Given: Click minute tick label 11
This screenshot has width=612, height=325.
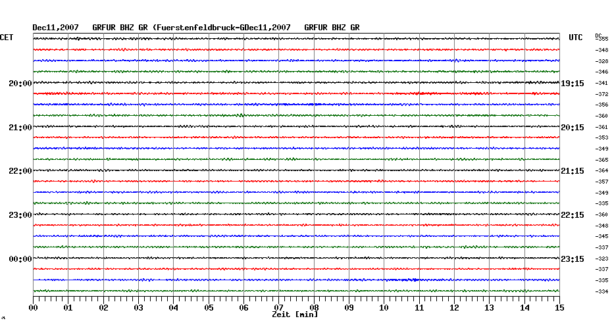Looking at the screenshot, I should tap(419, 308).
